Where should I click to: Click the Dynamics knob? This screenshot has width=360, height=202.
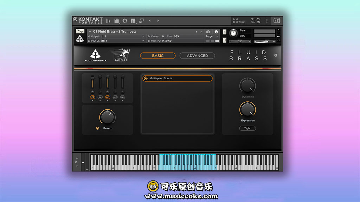coord(247,86)
